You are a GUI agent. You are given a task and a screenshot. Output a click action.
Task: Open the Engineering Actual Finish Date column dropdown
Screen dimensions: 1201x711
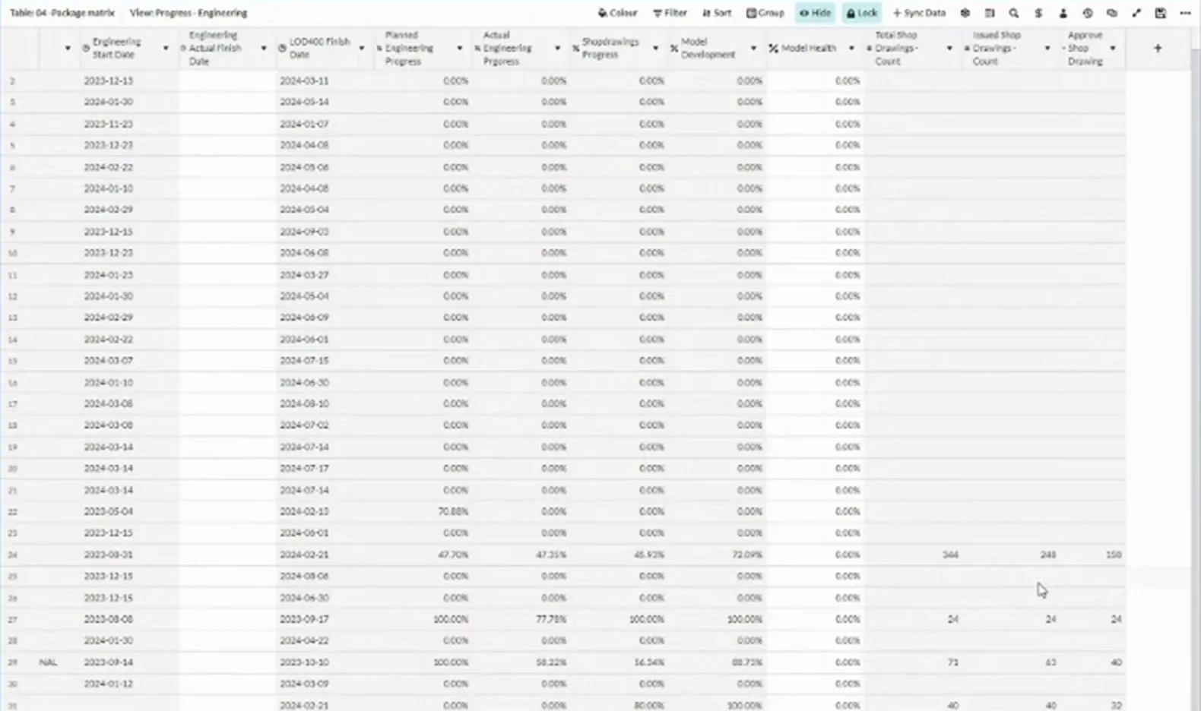(x=264, y=48)
